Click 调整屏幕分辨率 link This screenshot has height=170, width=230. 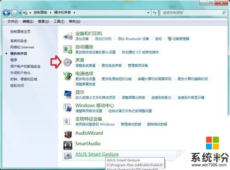click(x=133, y=98)
